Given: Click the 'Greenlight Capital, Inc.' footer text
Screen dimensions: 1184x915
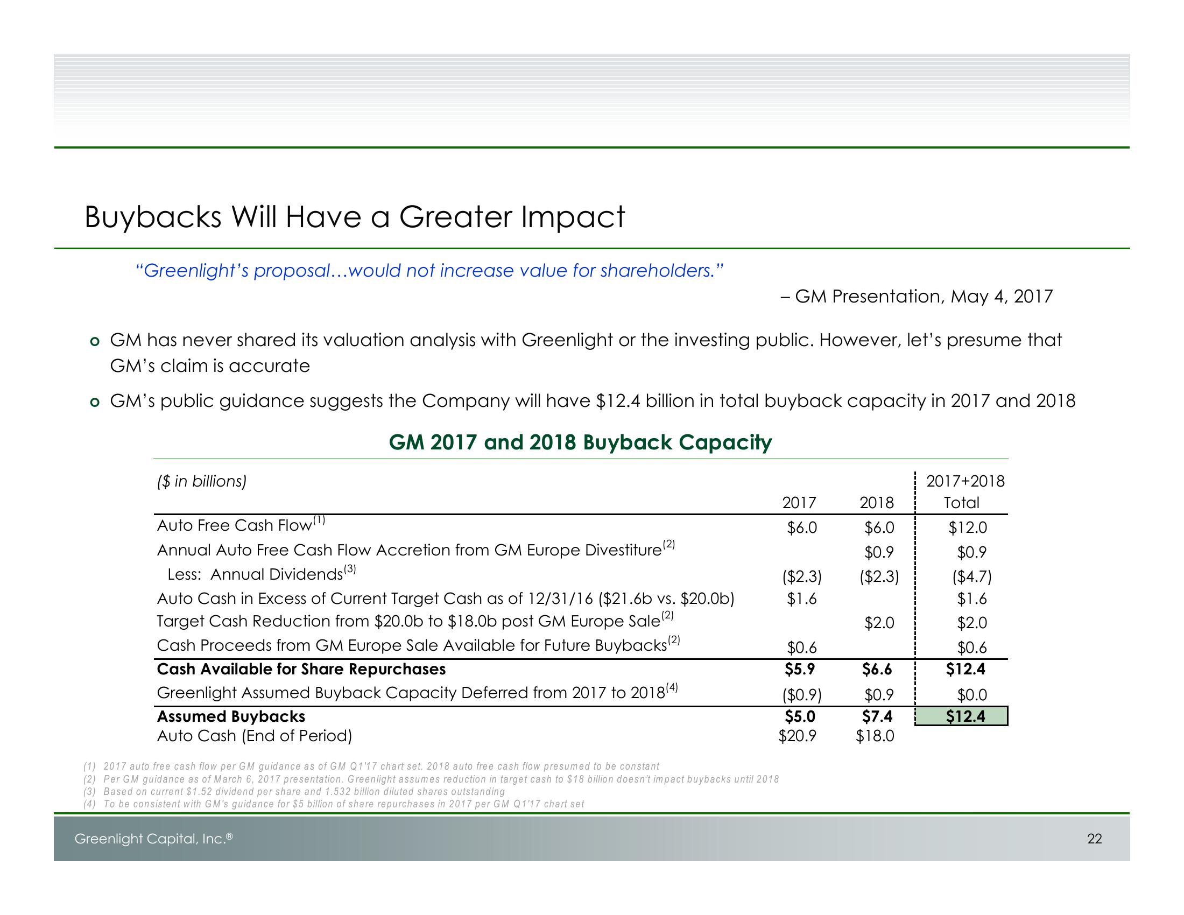Looking at the screenshot, I should tap(153, 839).
